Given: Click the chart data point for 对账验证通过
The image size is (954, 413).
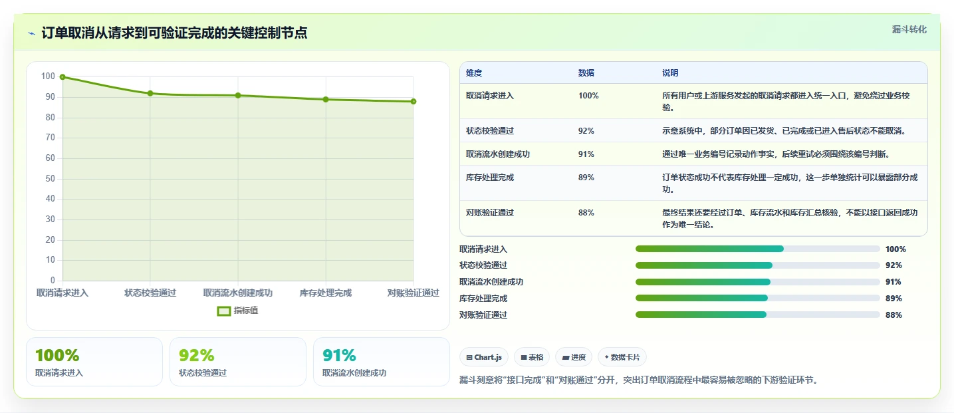Looking at the screenshot, I should pyautogui.click(x=414, y=101).
